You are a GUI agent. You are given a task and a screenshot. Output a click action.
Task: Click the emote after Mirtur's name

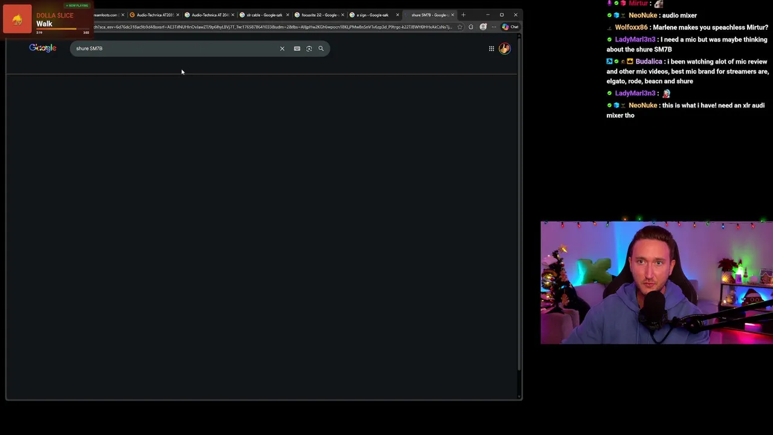click(658, 4)
